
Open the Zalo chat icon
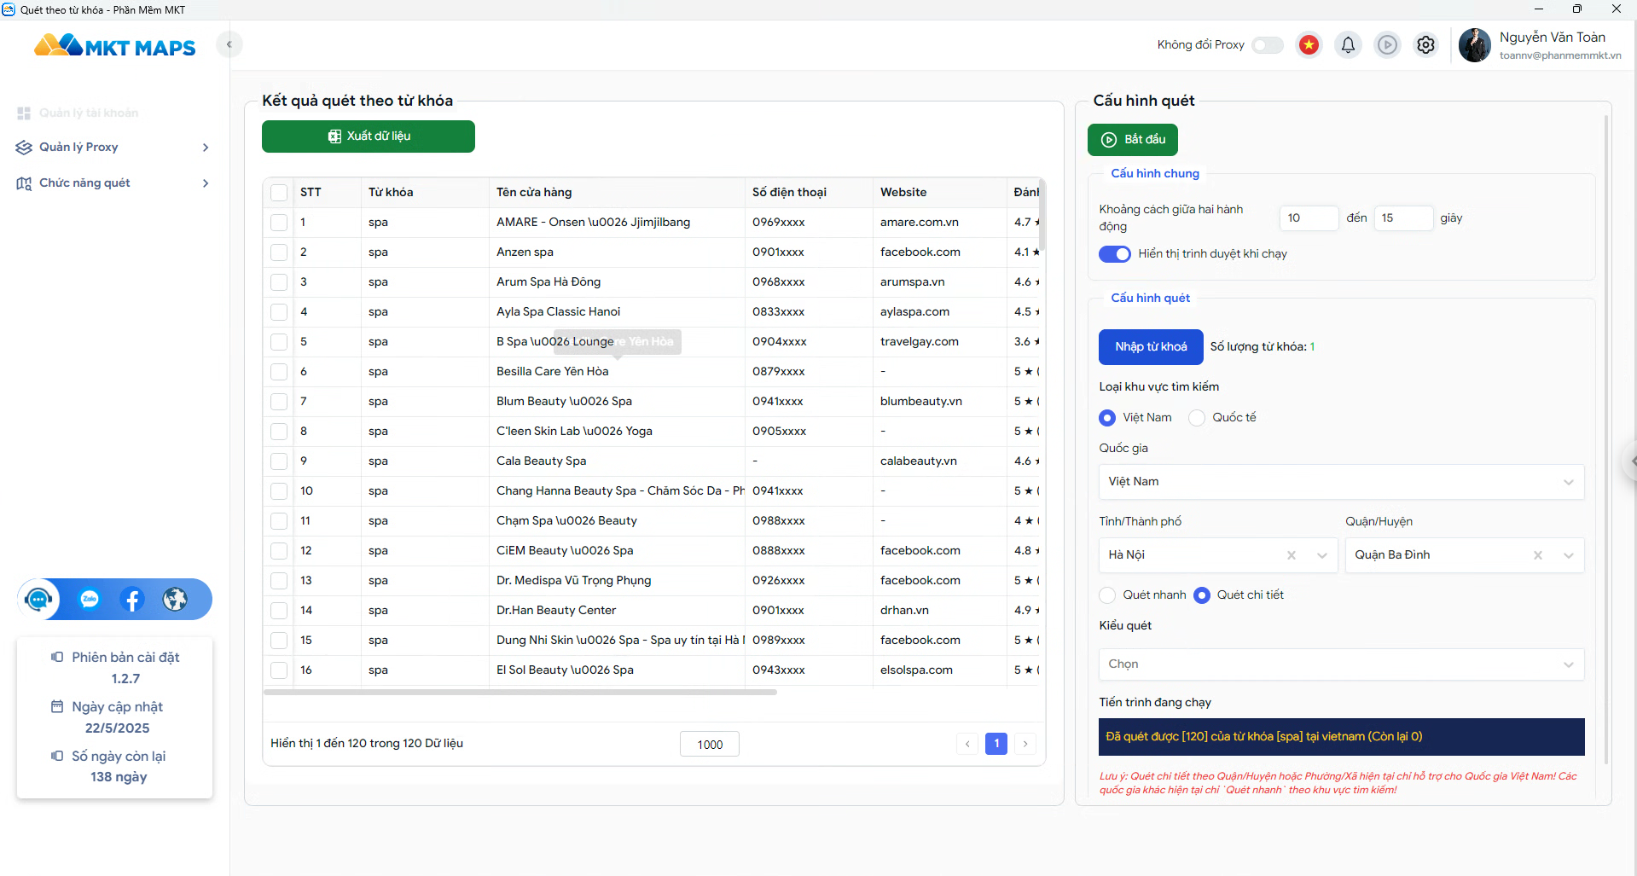90,600
